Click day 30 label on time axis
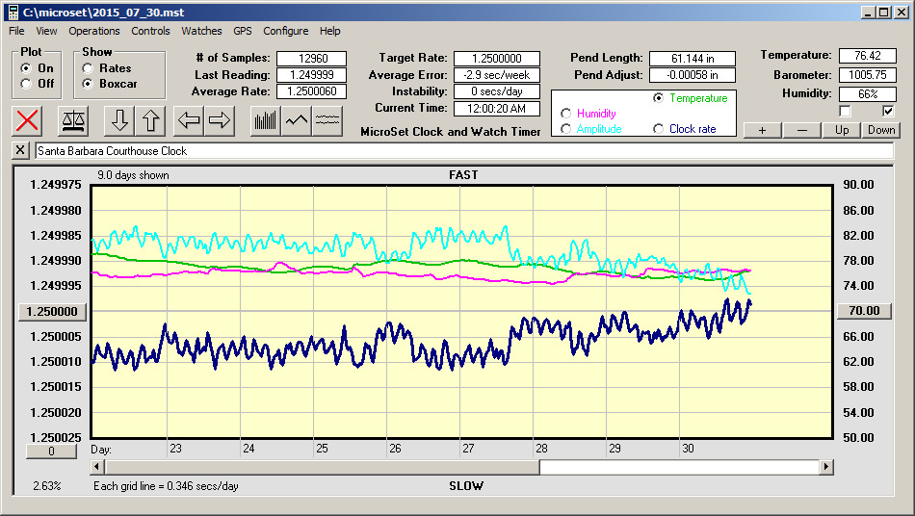This screenshot has height=516, width=915. click(688, 449)
